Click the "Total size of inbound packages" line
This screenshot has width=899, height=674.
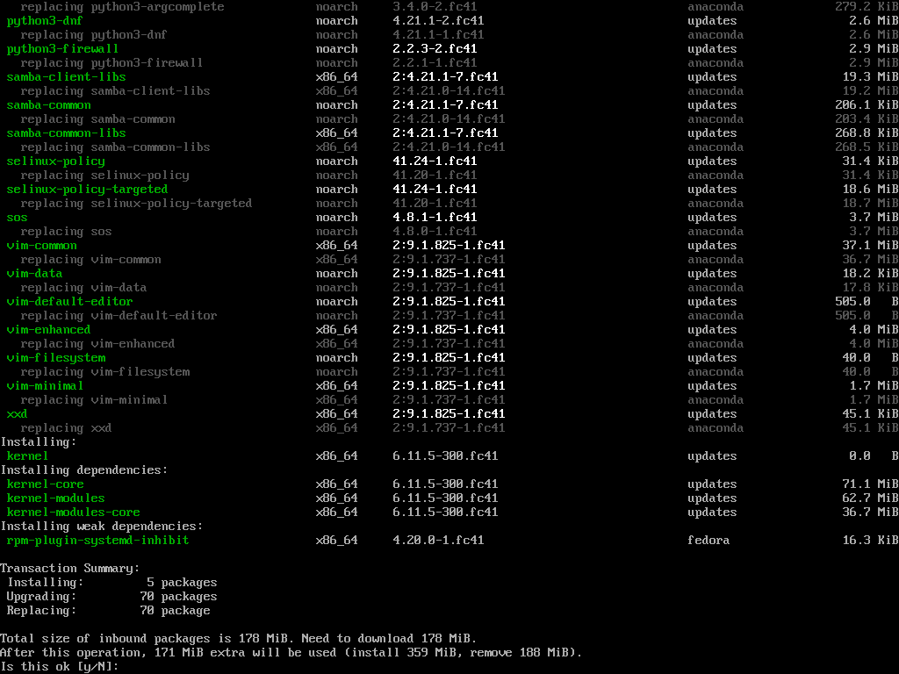click(238, 639)
